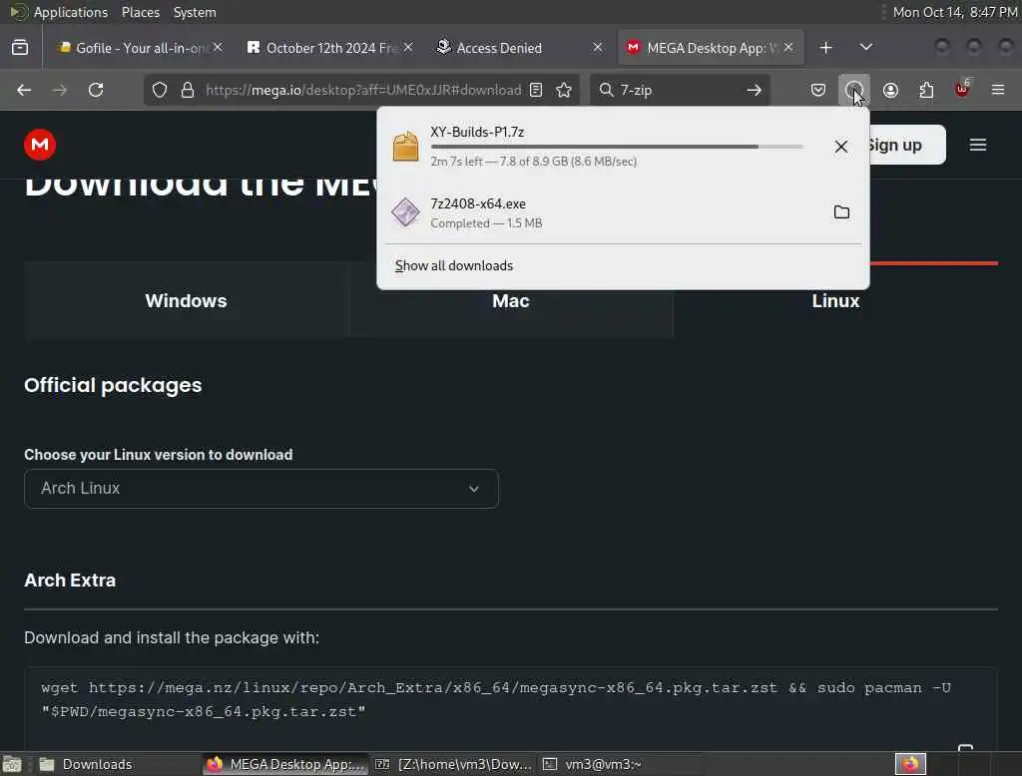Click the show desktop icon in taskbar
The image size is (1022, 776).
click(12, 764)
